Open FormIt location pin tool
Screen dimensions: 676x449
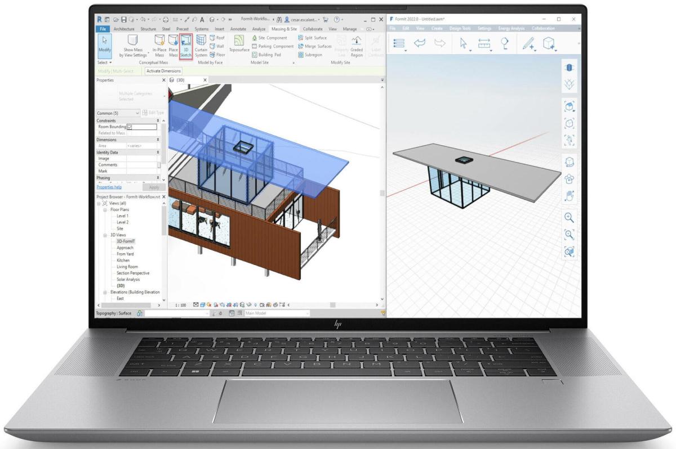coord(505,43)
